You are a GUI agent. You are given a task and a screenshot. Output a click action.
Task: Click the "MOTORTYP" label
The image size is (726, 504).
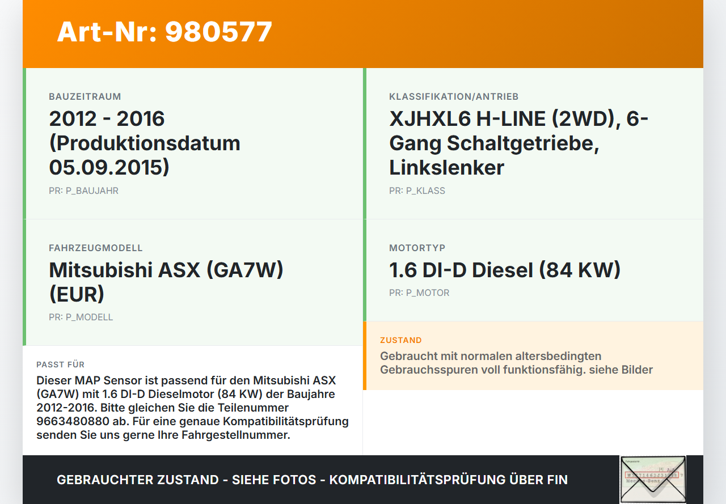click(x=417, y=248)
